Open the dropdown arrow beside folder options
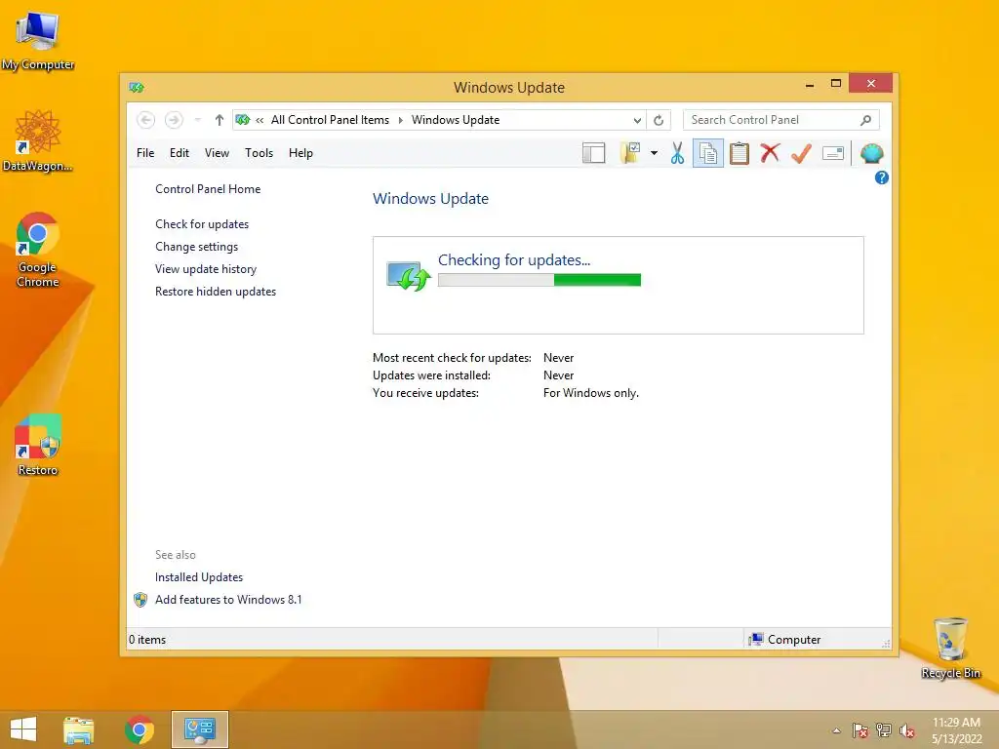The height and width of the screenshot is (749, 999). click(654, 153)
